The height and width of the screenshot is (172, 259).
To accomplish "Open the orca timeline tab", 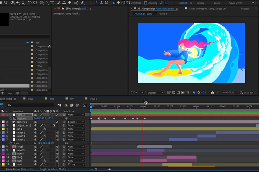I will click(x=52, y=99).
